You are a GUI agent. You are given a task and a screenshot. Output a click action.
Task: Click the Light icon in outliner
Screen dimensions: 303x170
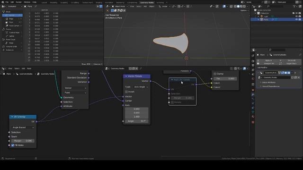click(262, 17)
